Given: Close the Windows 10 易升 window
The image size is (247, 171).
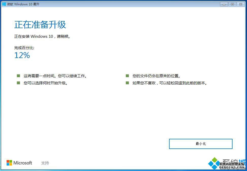Looking at the screenshot, I should [241, 4].
